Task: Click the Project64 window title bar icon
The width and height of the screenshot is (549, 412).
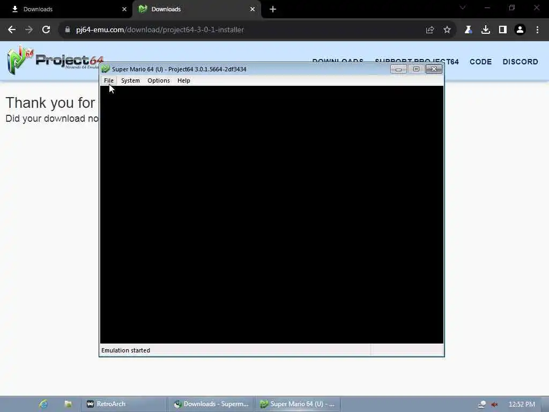Action: click(x=106, y=69)
